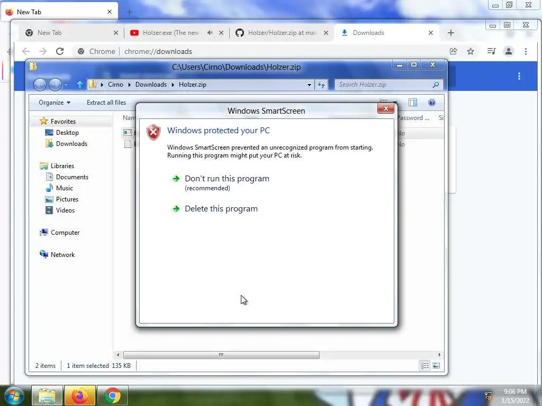Click Holzer.zip in the address breadcrumb
Viewport: 542px width, 406px height.
point(193,85)
